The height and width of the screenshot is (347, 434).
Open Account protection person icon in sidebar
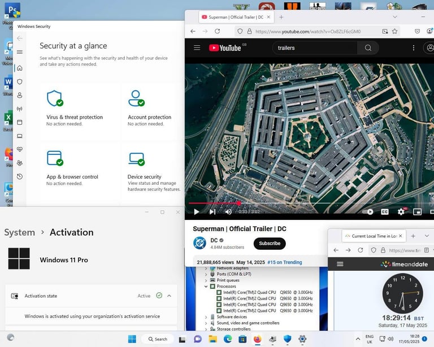point(20,95)
